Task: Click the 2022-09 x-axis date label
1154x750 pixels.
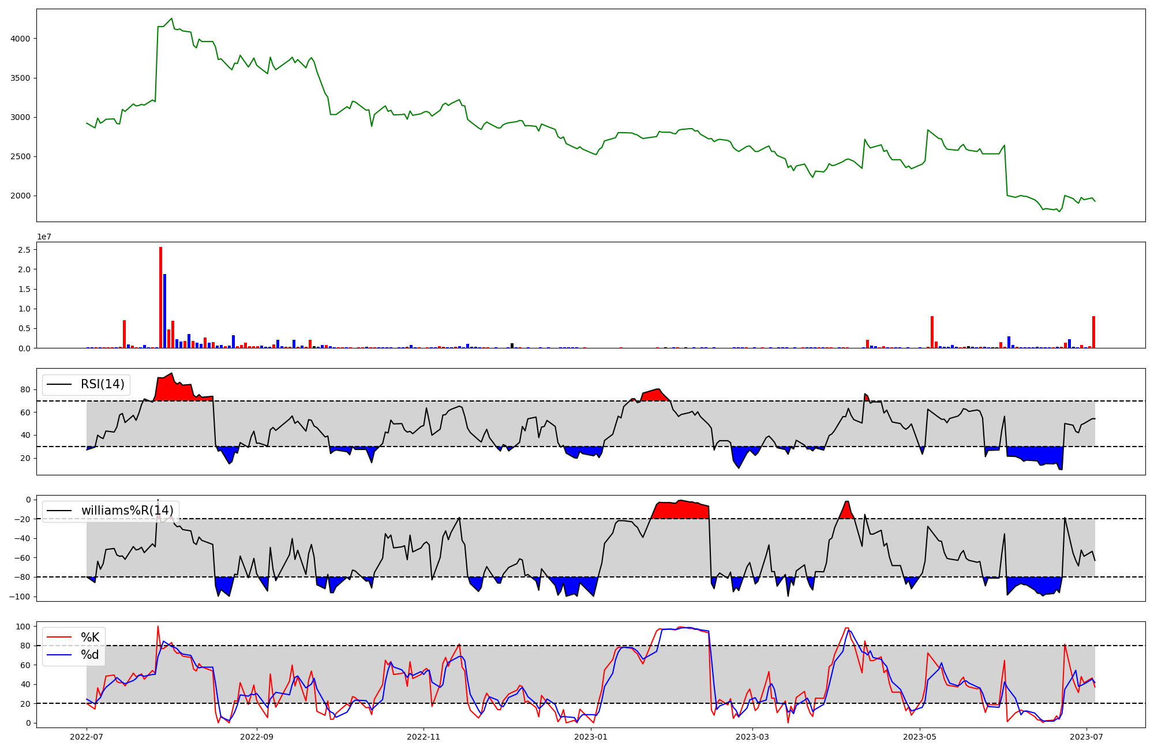Action: 256,737
